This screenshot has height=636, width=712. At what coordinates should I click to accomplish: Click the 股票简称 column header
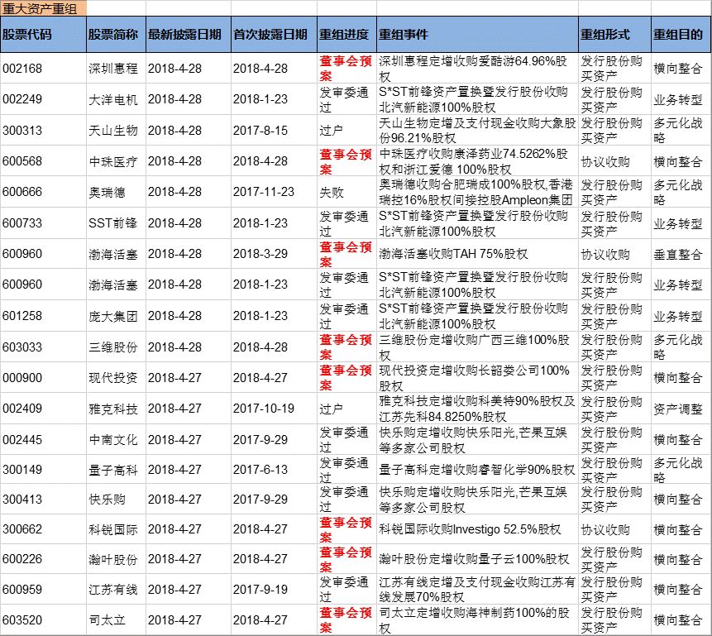click(x=117, y=35)
